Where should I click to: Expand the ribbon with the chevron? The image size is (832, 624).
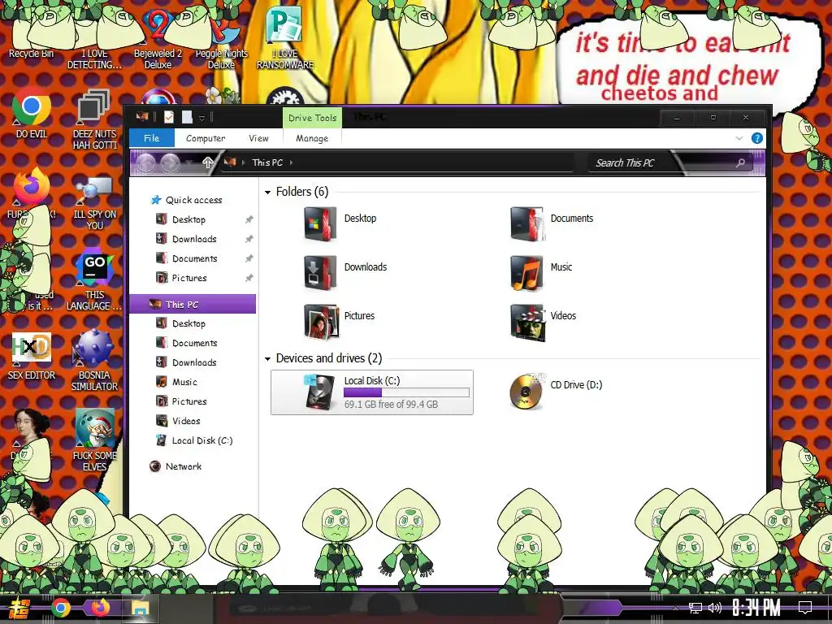[739, 138]
